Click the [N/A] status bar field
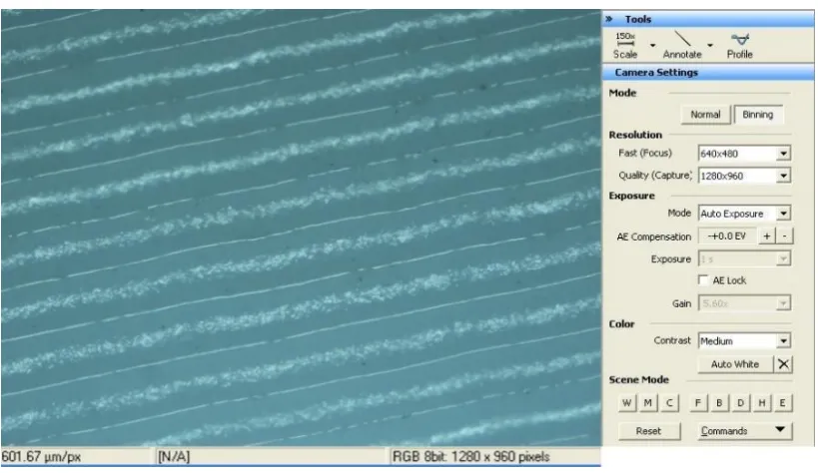 point(174,457)
